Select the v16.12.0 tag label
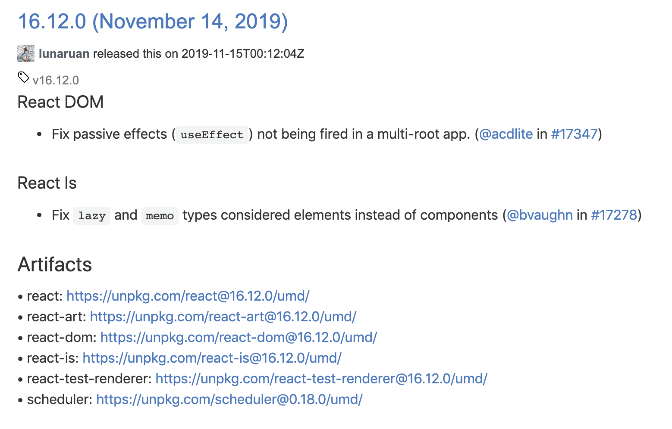The width and height of the screenshot is (672, 429). click(x=56, y=80)
